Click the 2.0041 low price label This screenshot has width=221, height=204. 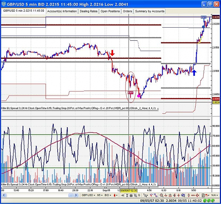click(216, 99)
